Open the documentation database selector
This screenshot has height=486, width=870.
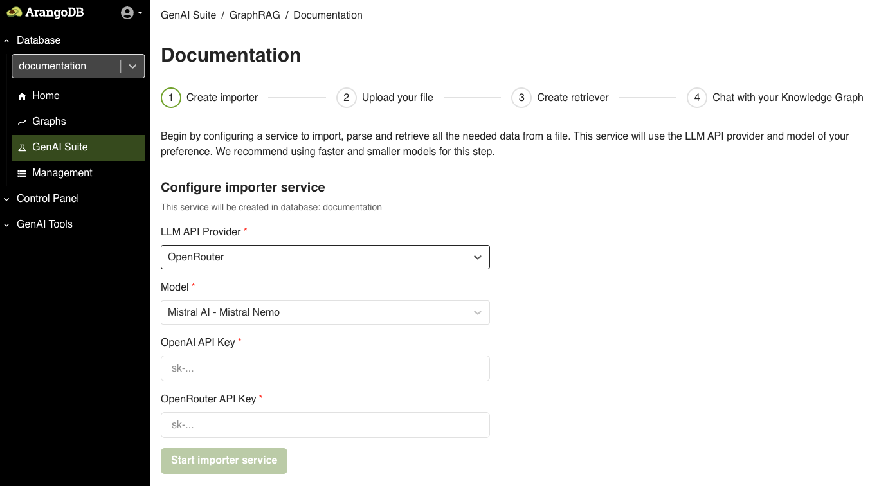pyautogui.click(x=78, y=66)
